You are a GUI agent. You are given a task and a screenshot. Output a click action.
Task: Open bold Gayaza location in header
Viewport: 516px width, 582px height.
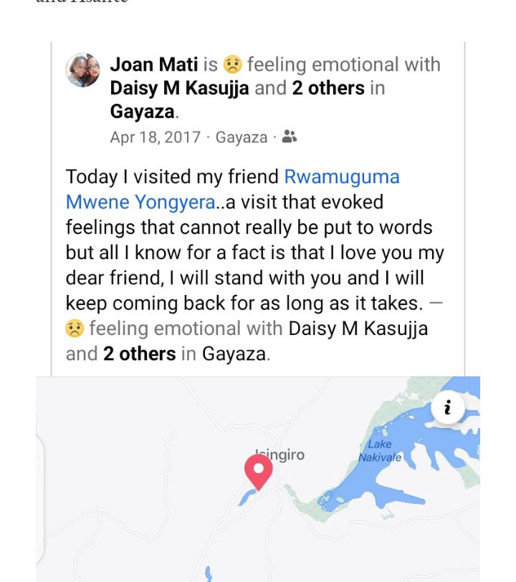point(142,112)
